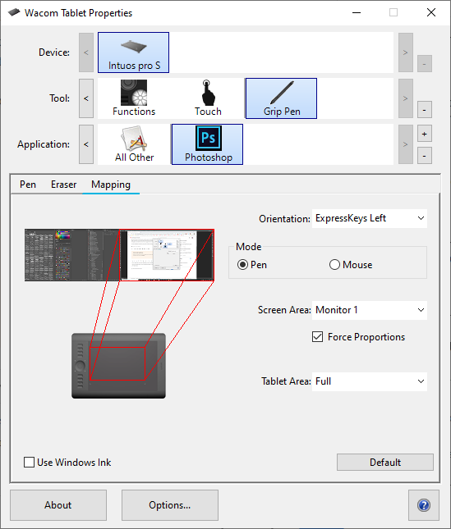Remove tool with the Tool row minus button
Image resolution: width=451 pixels, height=529 pixels.
tap(425, 110)
